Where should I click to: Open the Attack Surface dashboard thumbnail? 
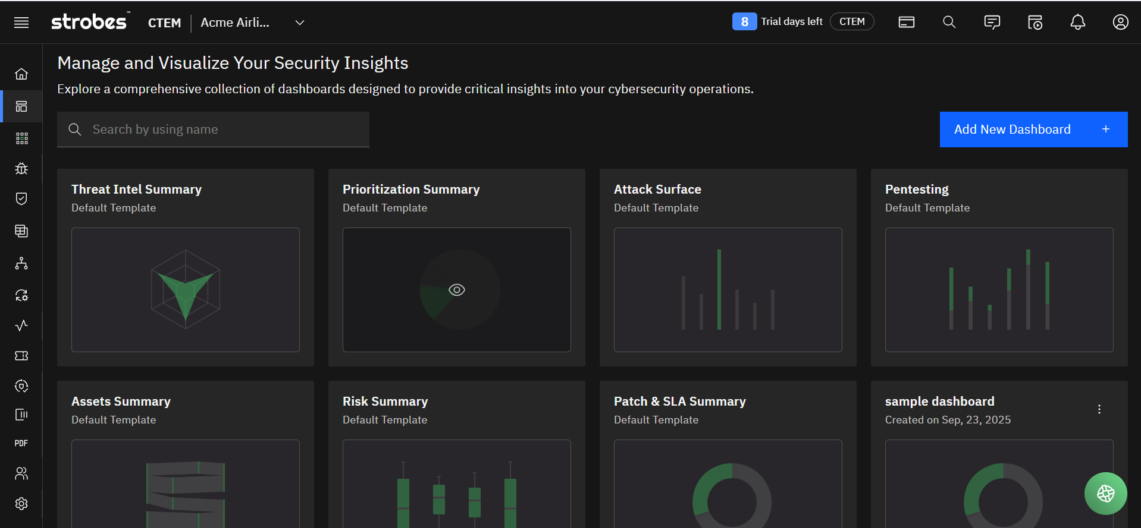[x=728, y=290]
